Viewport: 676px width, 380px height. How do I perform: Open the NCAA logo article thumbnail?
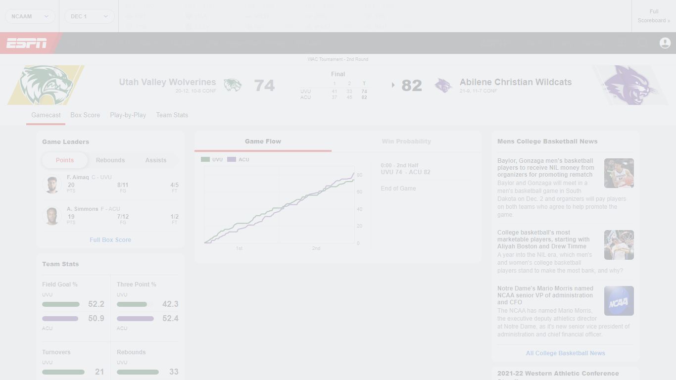(619, 301)
